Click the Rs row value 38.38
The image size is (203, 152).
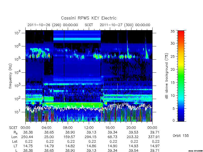coord(28,132)
